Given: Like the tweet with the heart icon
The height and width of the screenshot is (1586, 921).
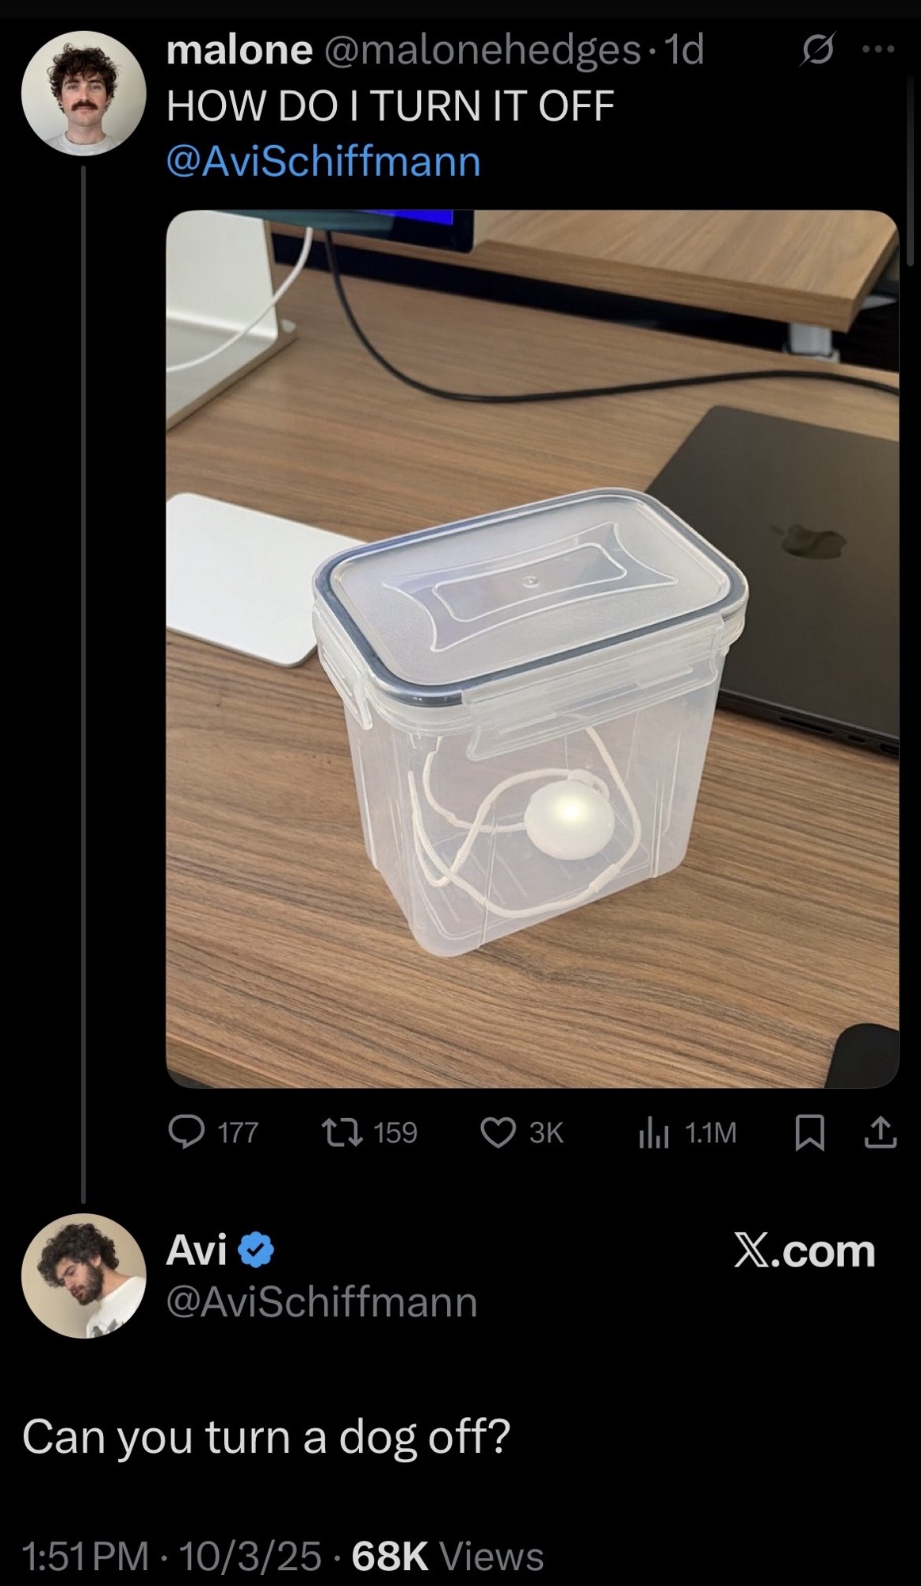Looking at the screenshot, I should click(x=499, y=1132).
